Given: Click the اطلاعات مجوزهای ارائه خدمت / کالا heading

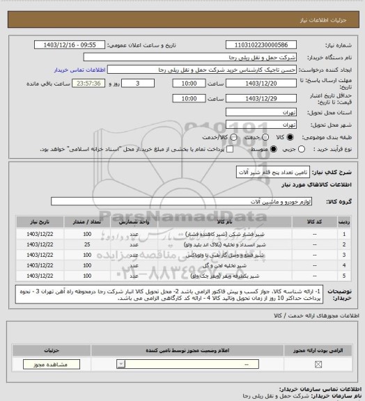Looking at the screenshot, I should coord(316,316).
